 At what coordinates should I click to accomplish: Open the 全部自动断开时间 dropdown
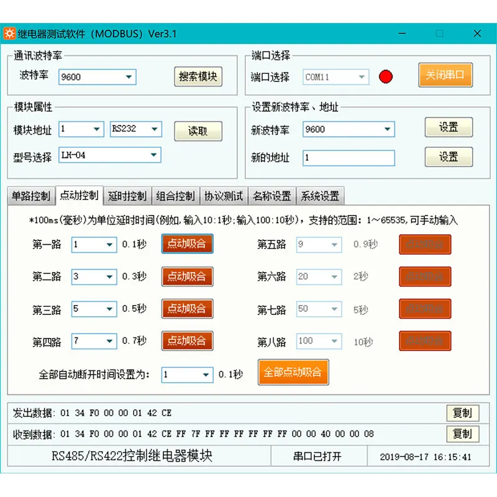[x=188, y=375]
